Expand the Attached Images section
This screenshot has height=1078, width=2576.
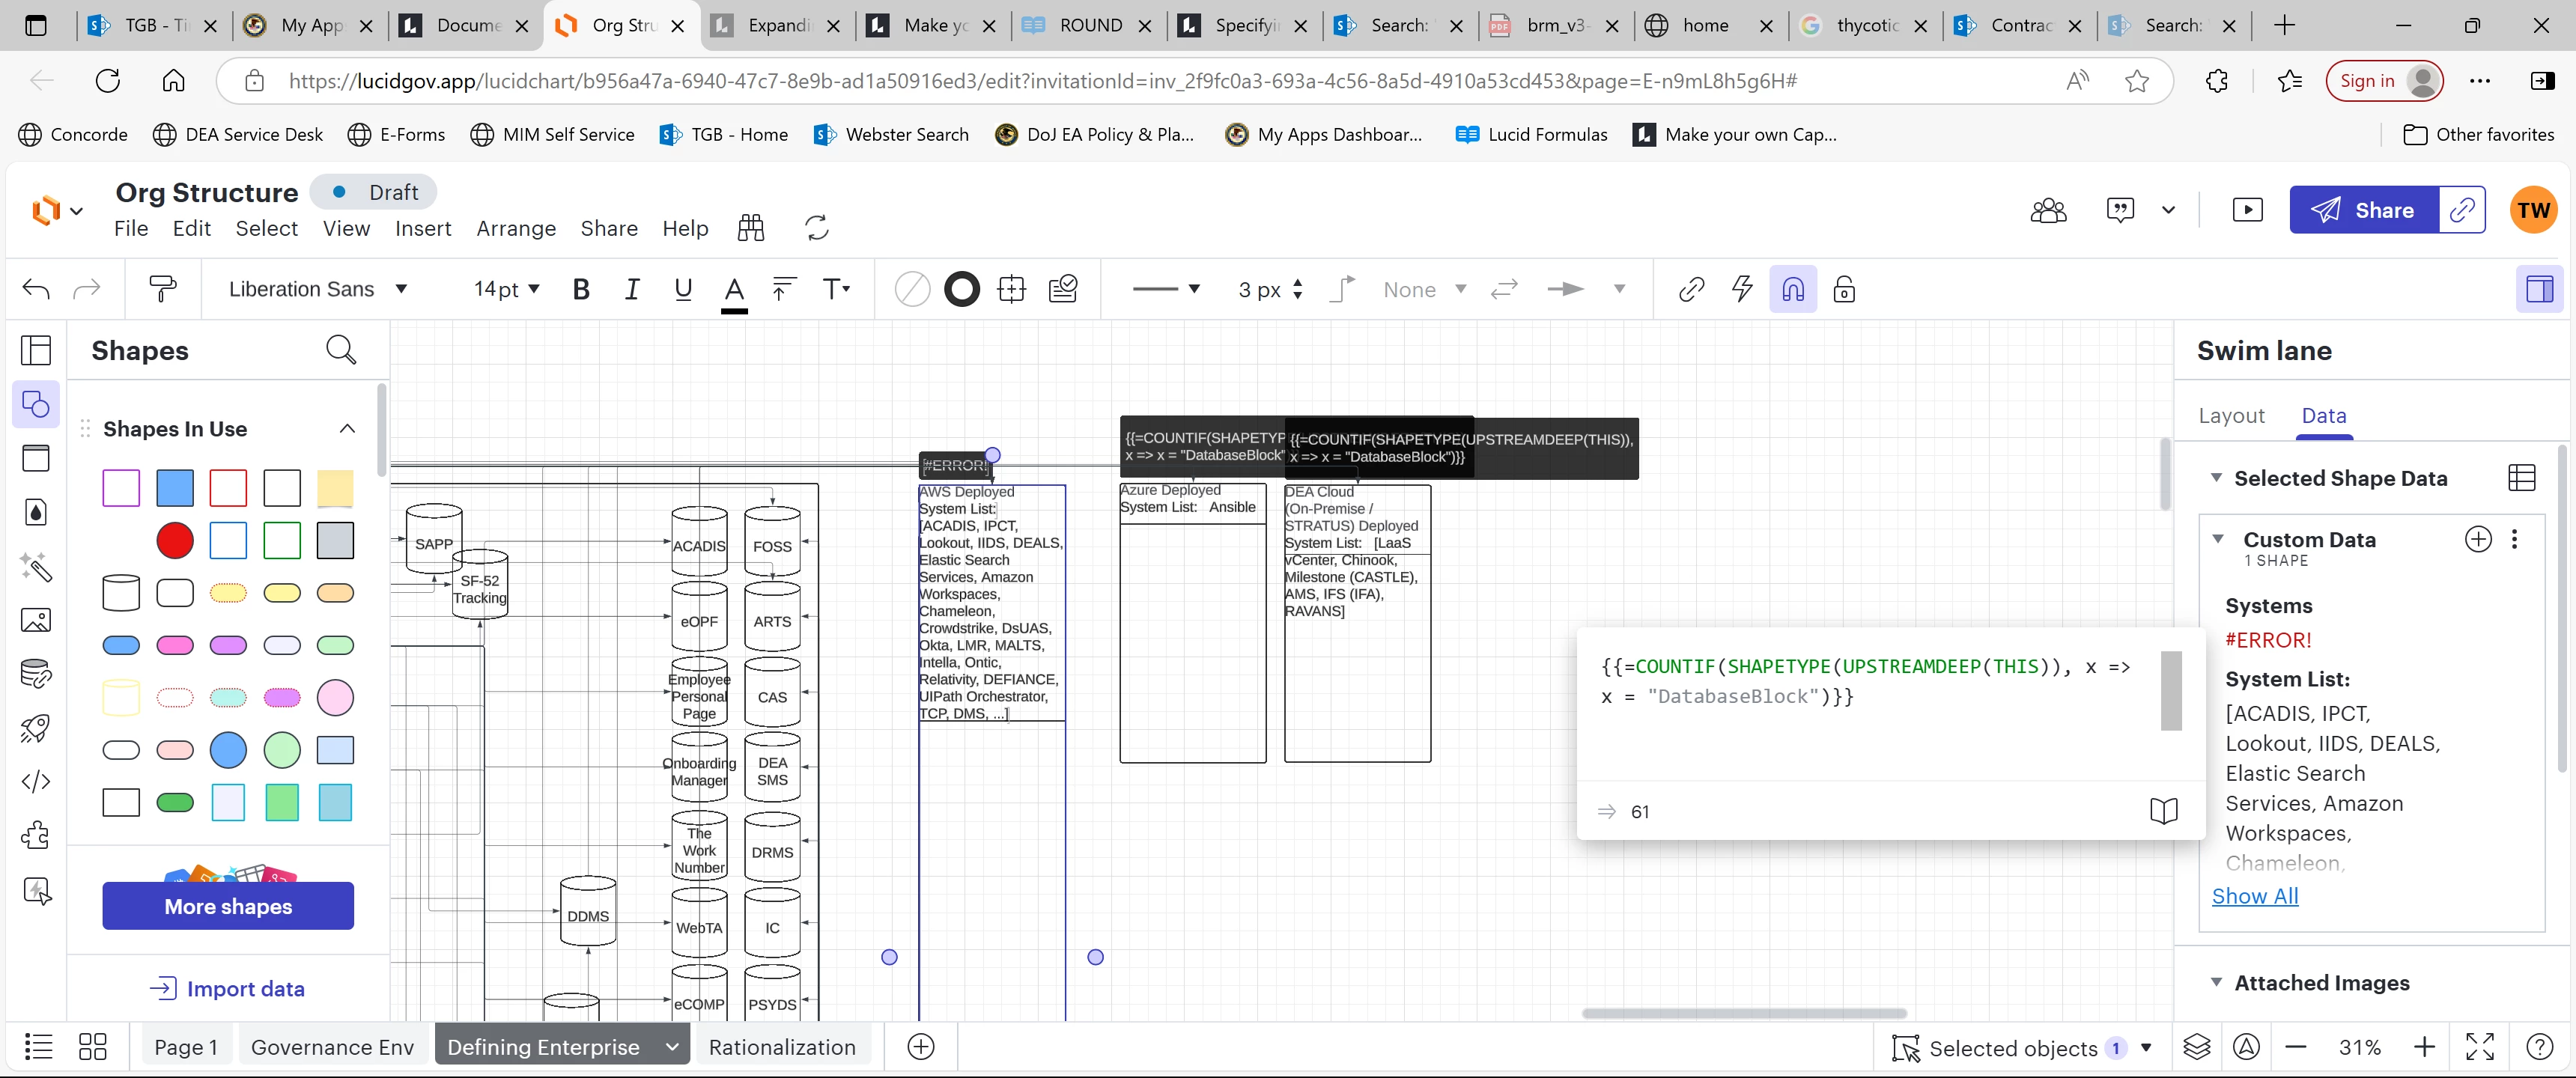coord(2216,982)
